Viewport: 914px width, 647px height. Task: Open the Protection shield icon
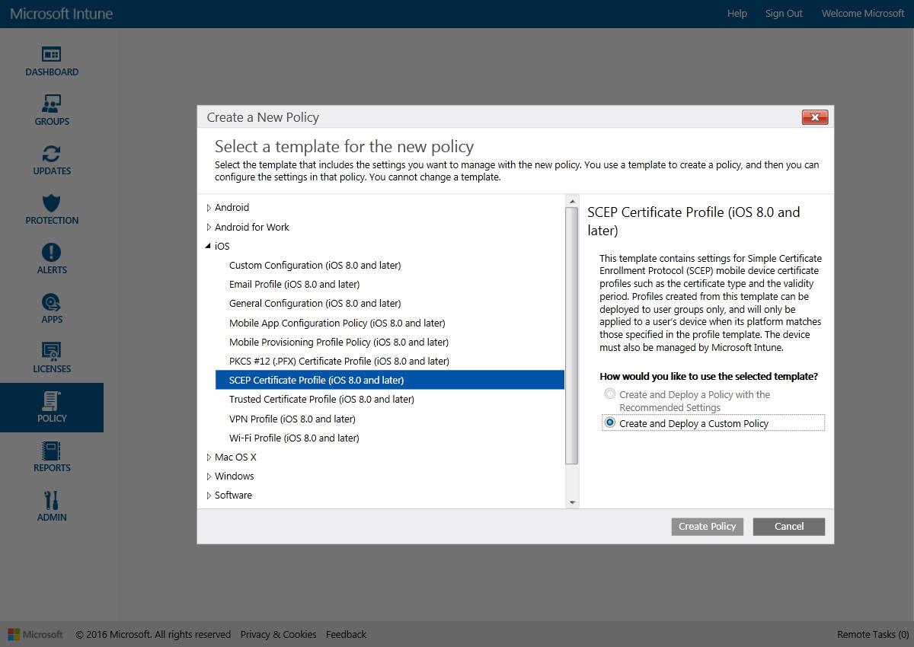(x=51, y=203)
